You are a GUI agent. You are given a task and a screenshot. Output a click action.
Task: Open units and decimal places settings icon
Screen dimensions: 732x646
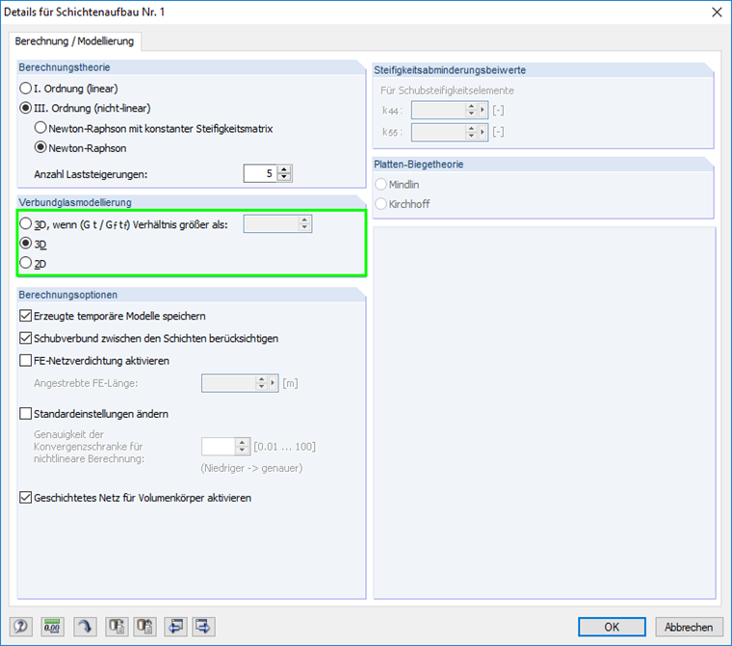coord(52,627)
